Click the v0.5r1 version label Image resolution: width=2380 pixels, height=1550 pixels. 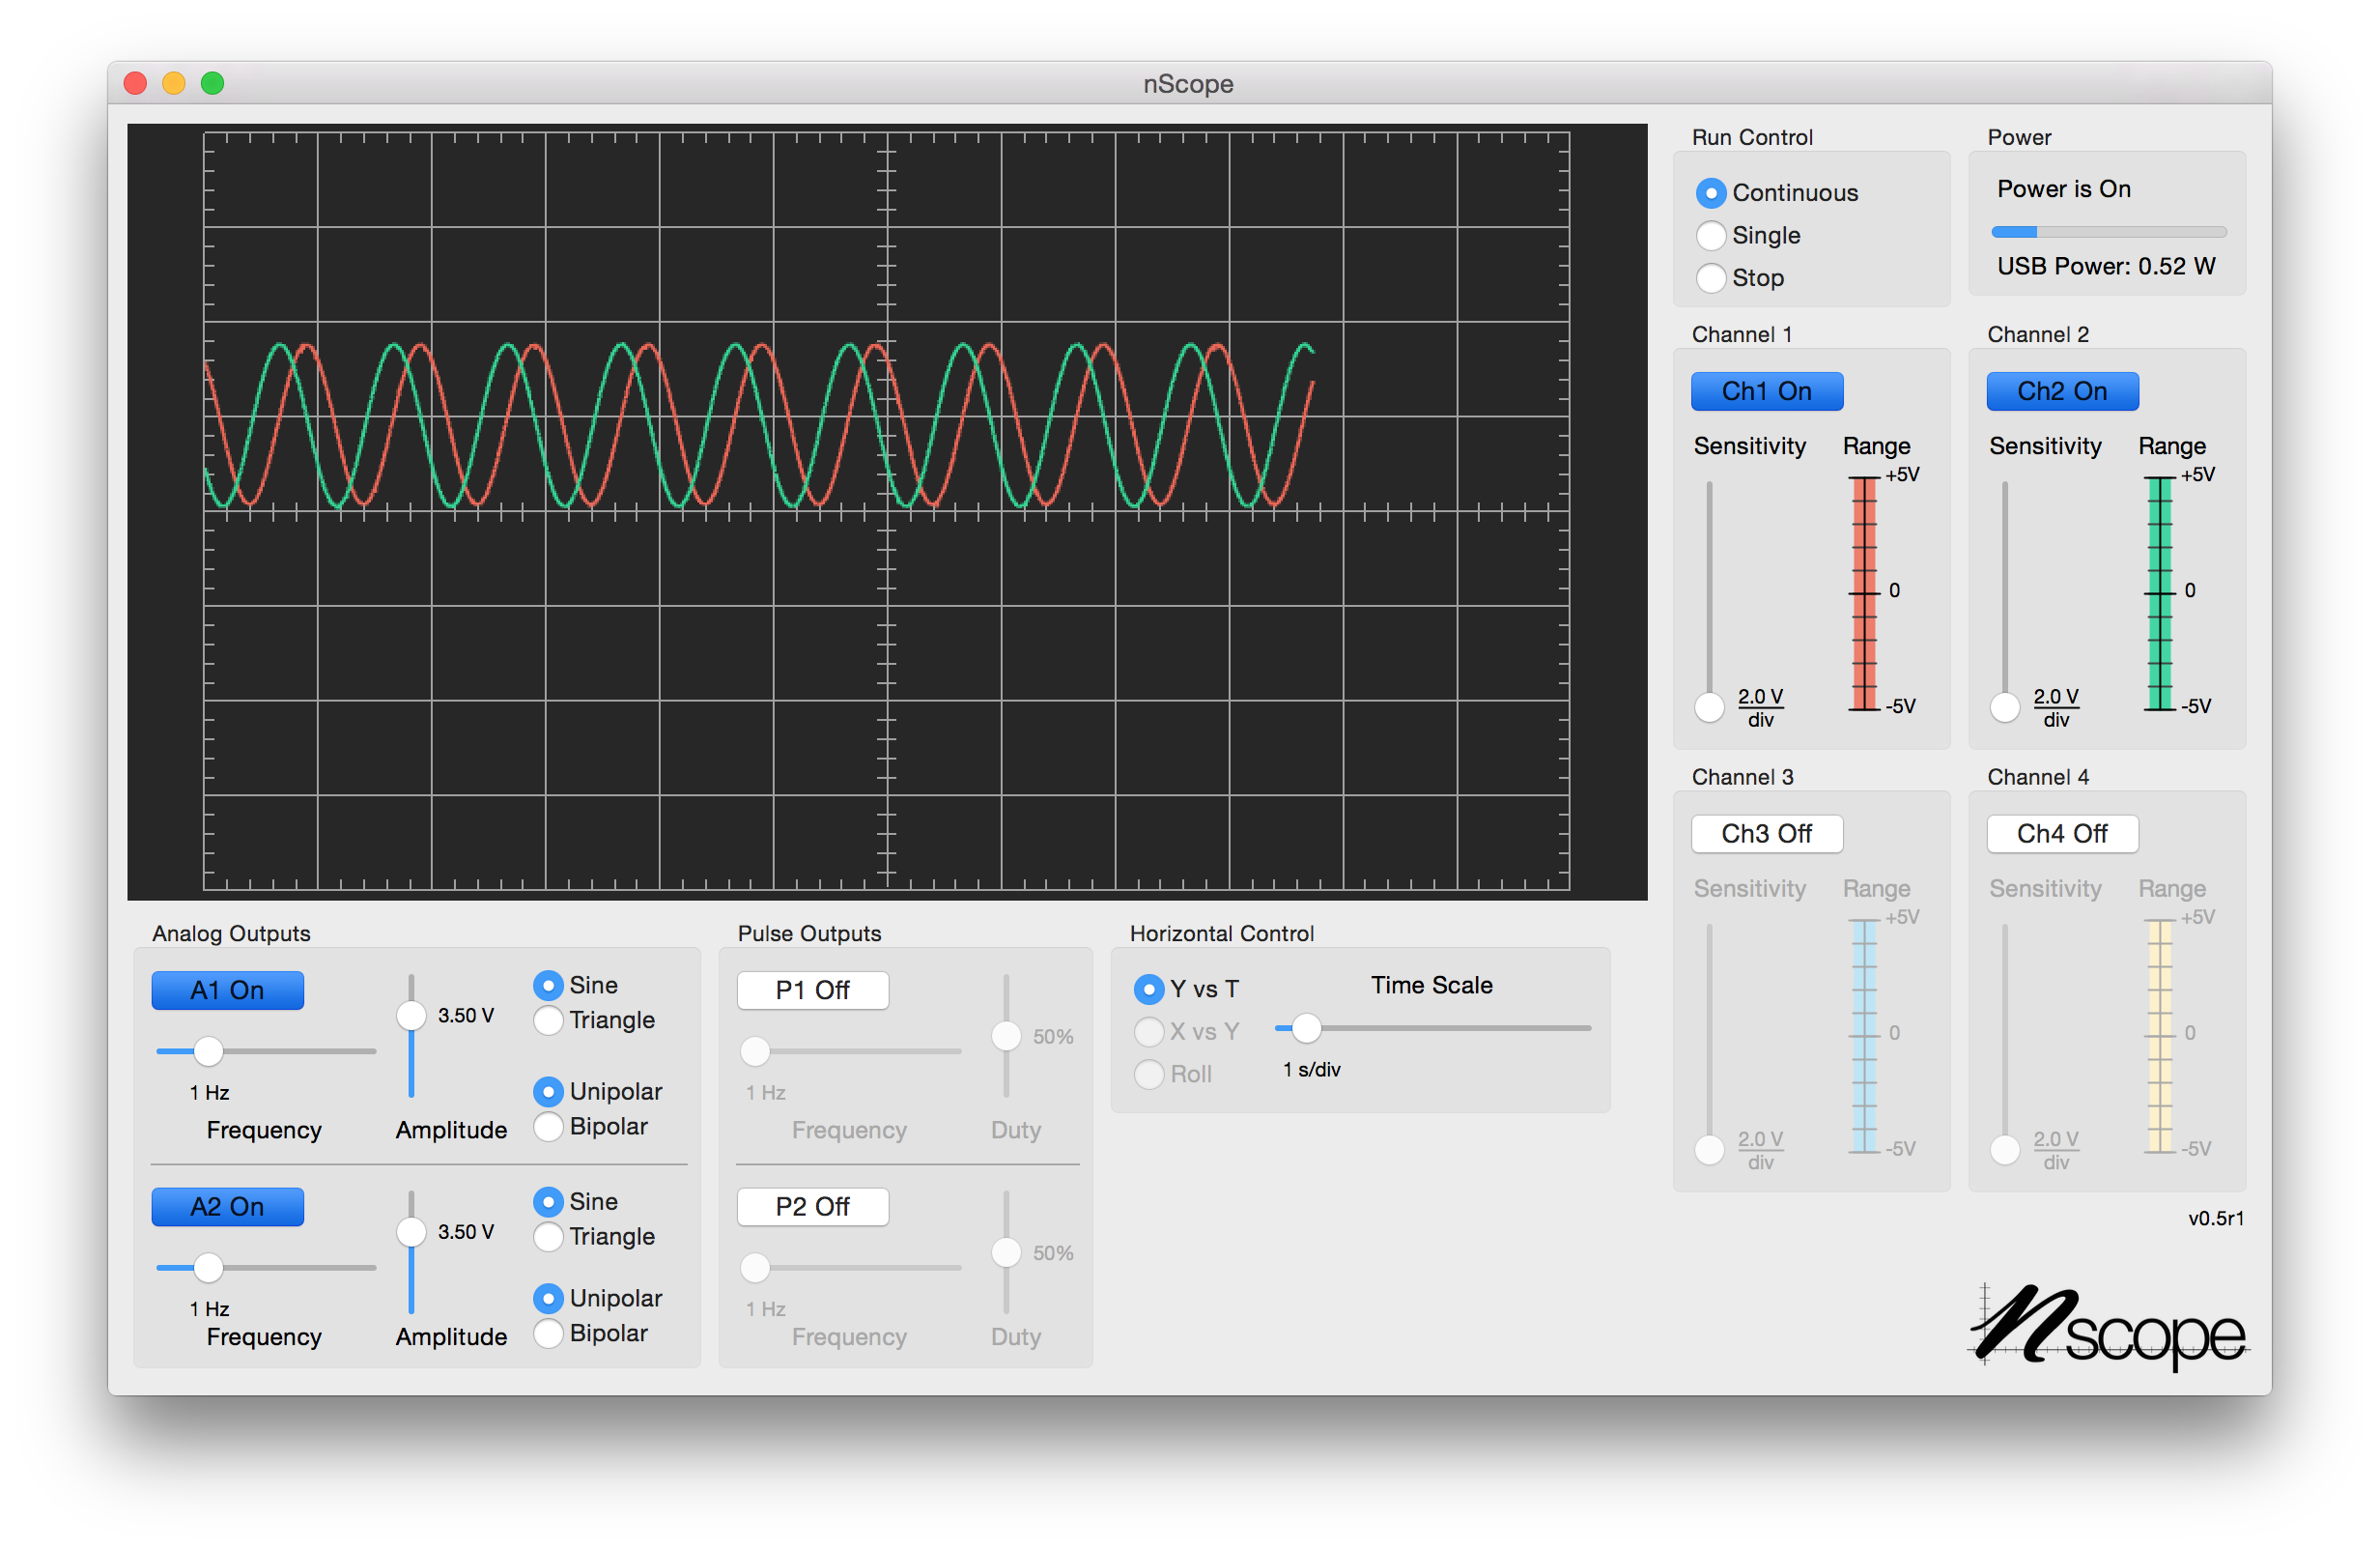tap(2216, 1219)
